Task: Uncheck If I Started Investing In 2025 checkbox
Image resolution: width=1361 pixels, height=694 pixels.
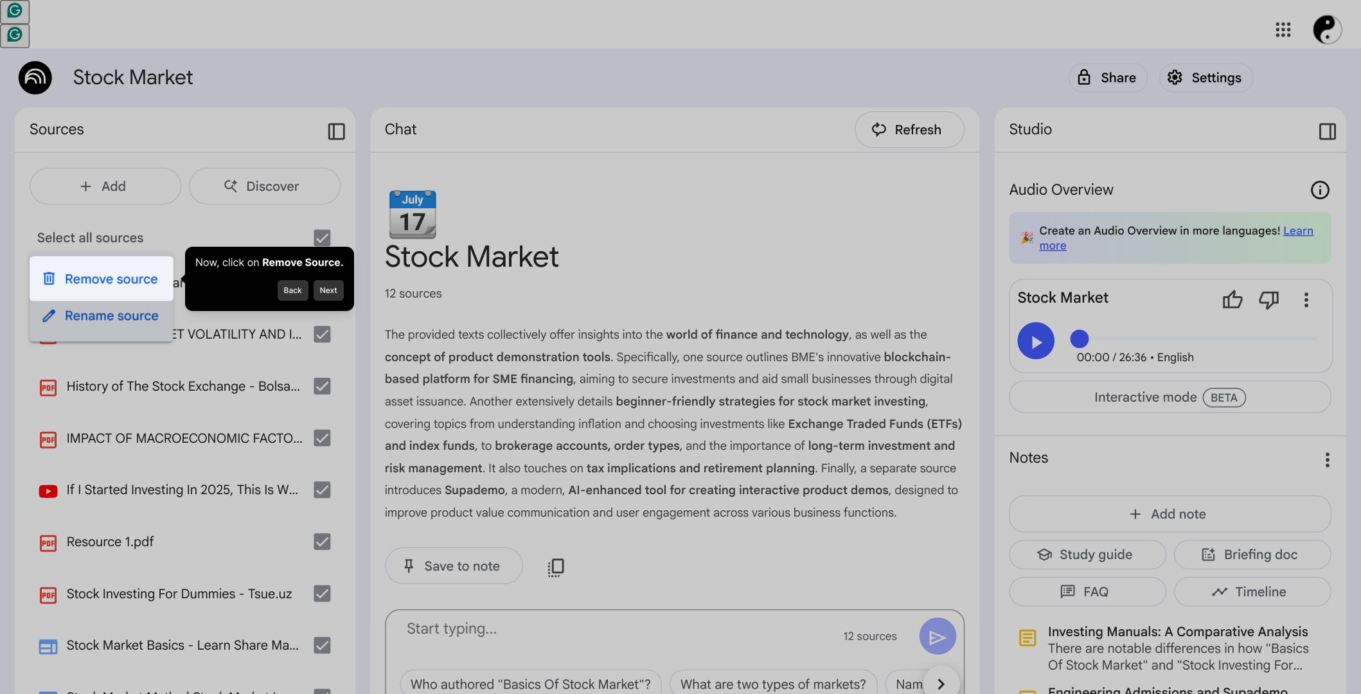Action: 322,490
